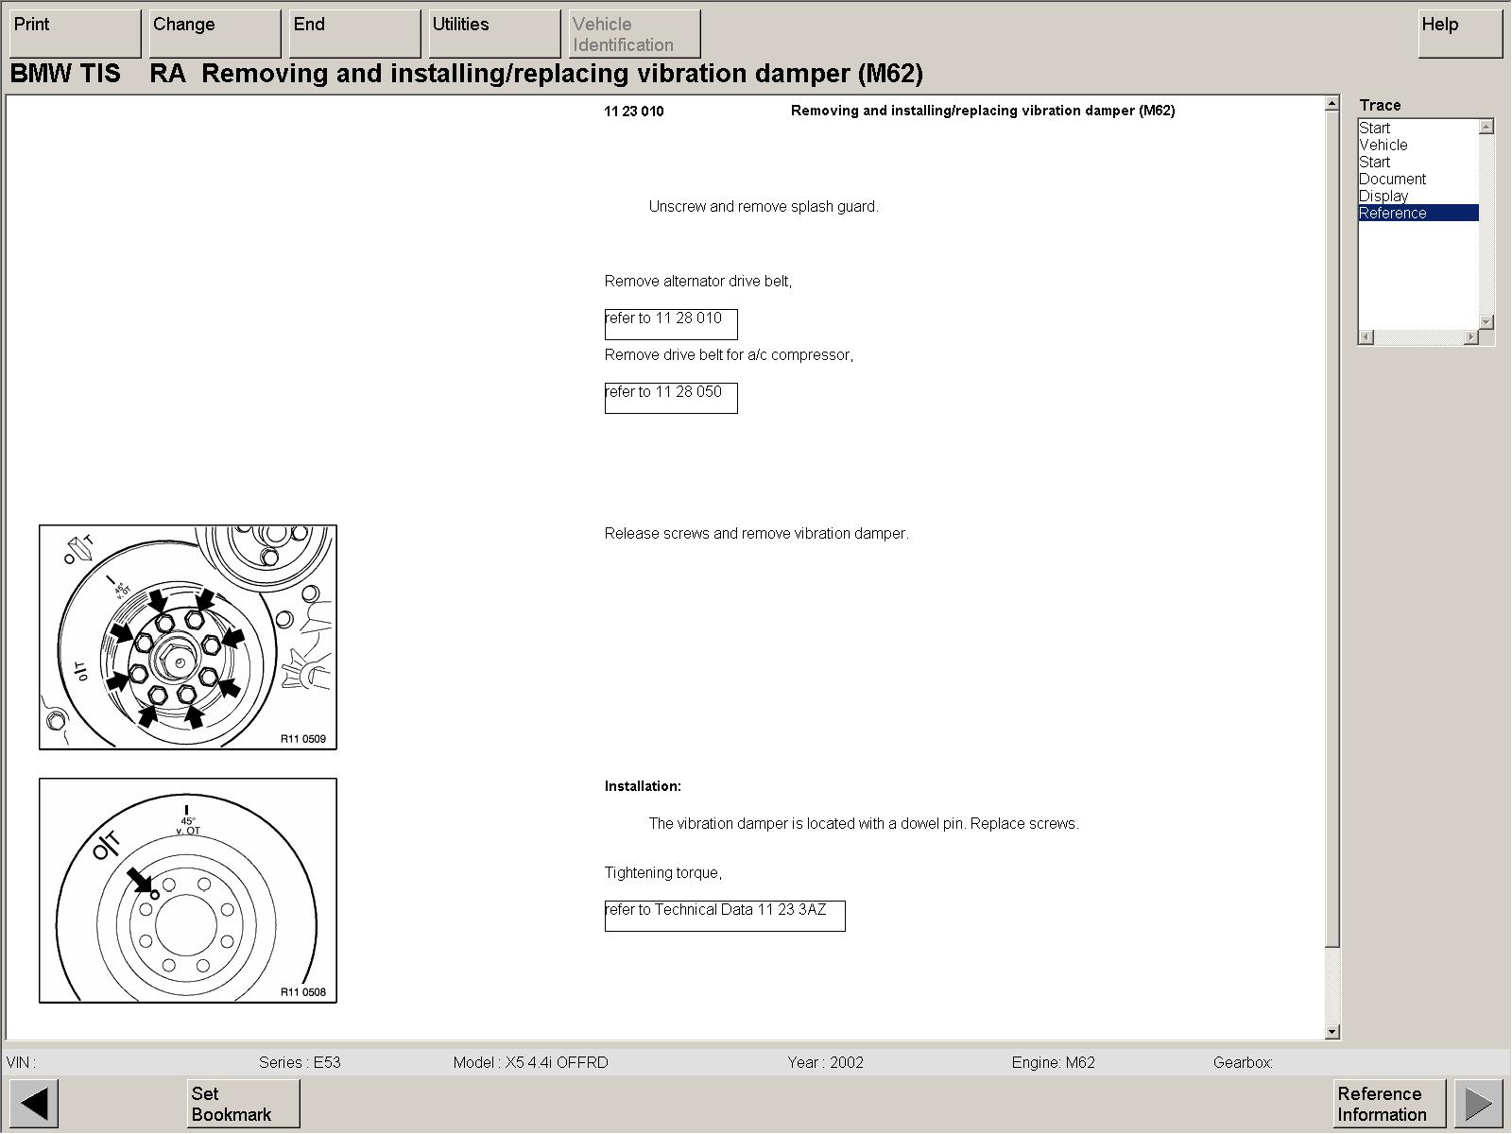
Task: Open Help
Action: (x=1459, y=34)
